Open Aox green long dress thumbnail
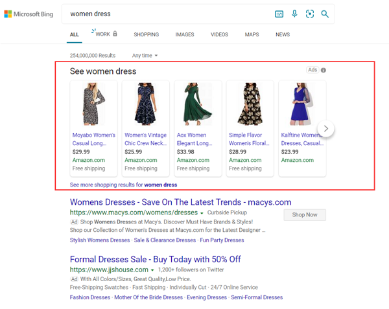The image size is (389, 309). [198, 104]
